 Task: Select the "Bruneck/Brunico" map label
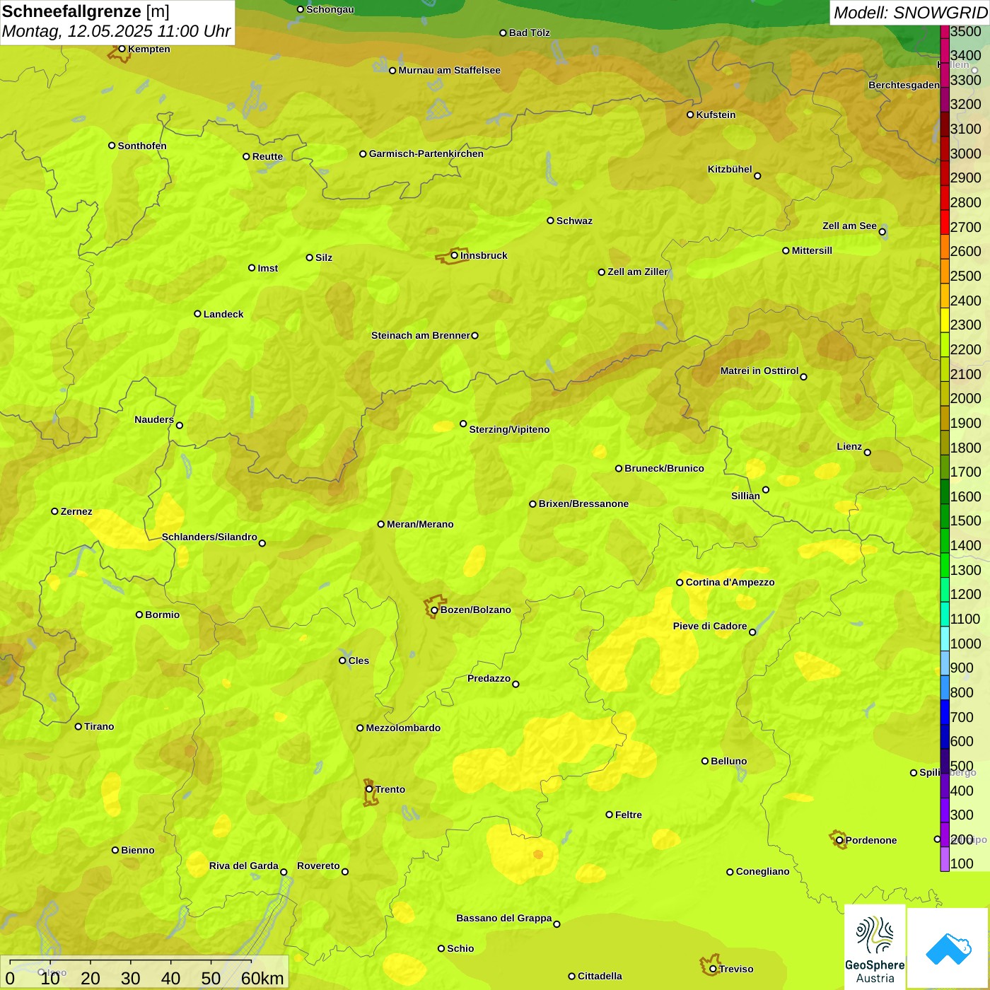coord(664,468)
